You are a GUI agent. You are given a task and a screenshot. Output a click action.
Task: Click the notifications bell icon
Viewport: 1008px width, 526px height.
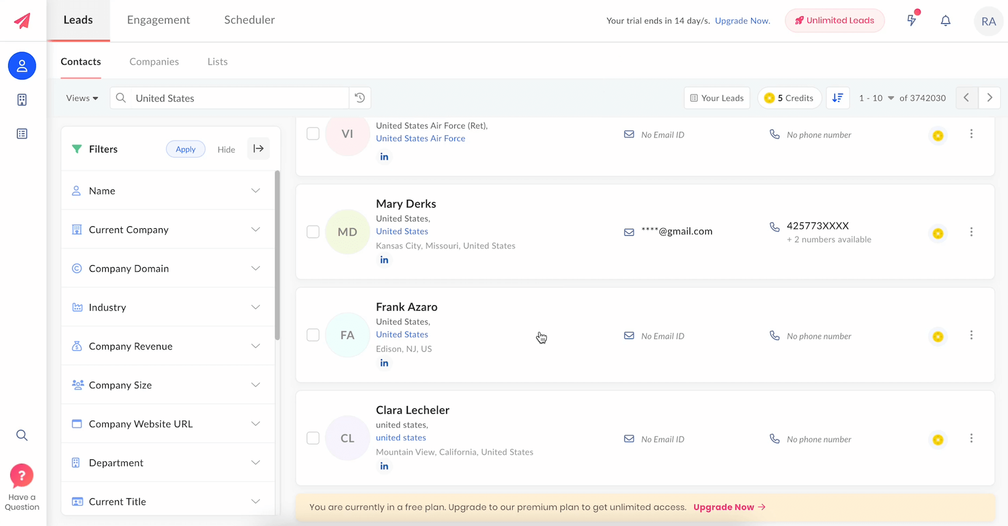point(945,20)
